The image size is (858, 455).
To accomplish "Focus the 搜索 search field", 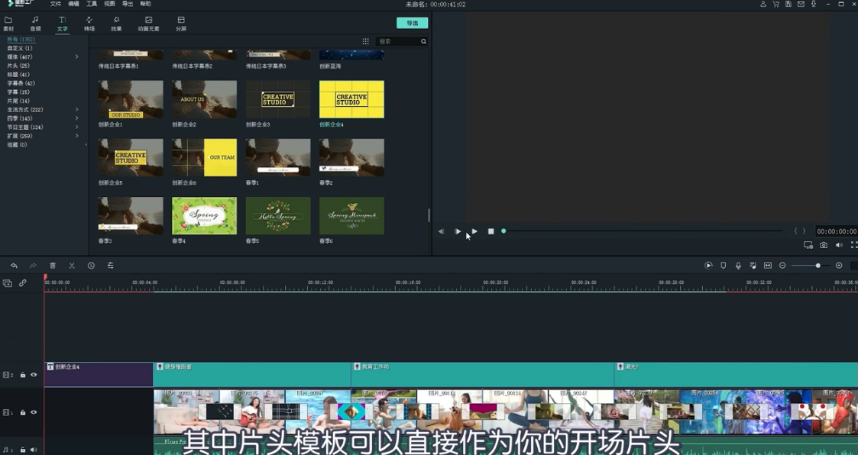I will coord(398,41).
